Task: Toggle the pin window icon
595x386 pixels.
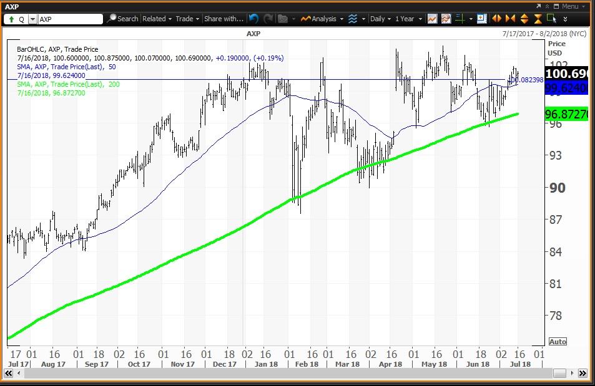Action: (480, 19)
